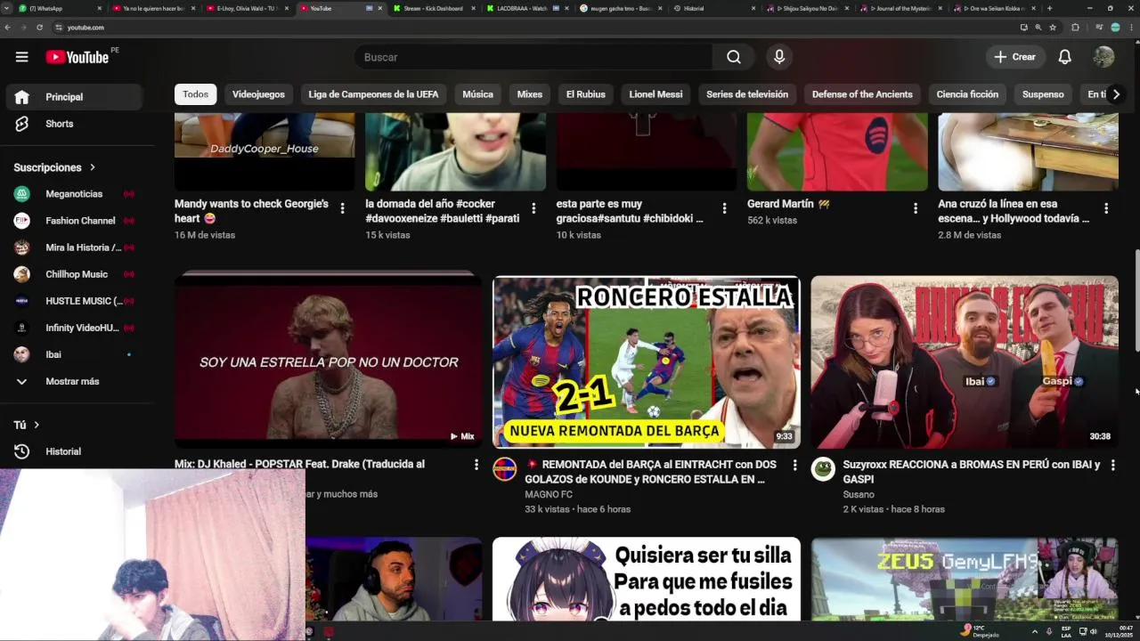Screen dimensions: 1140x641
Task: Select the Ciencia ficción chip
Action: [967, 94]
